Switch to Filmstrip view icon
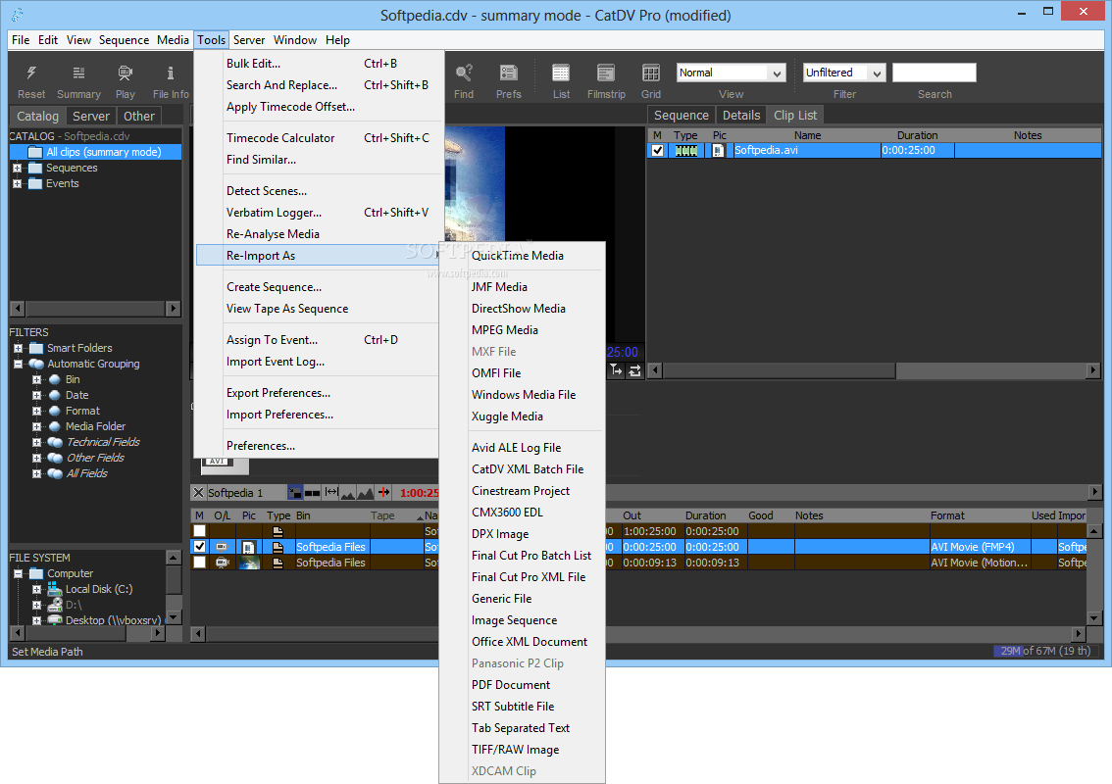This screenshot has height=784, width=1112. click(606, 73)
